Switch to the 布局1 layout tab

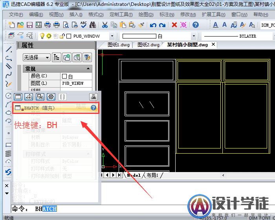[x=152, y=175]
